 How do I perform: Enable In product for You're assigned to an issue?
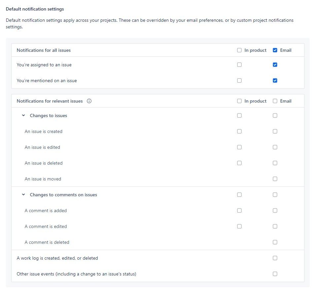(x=239, y=65)
